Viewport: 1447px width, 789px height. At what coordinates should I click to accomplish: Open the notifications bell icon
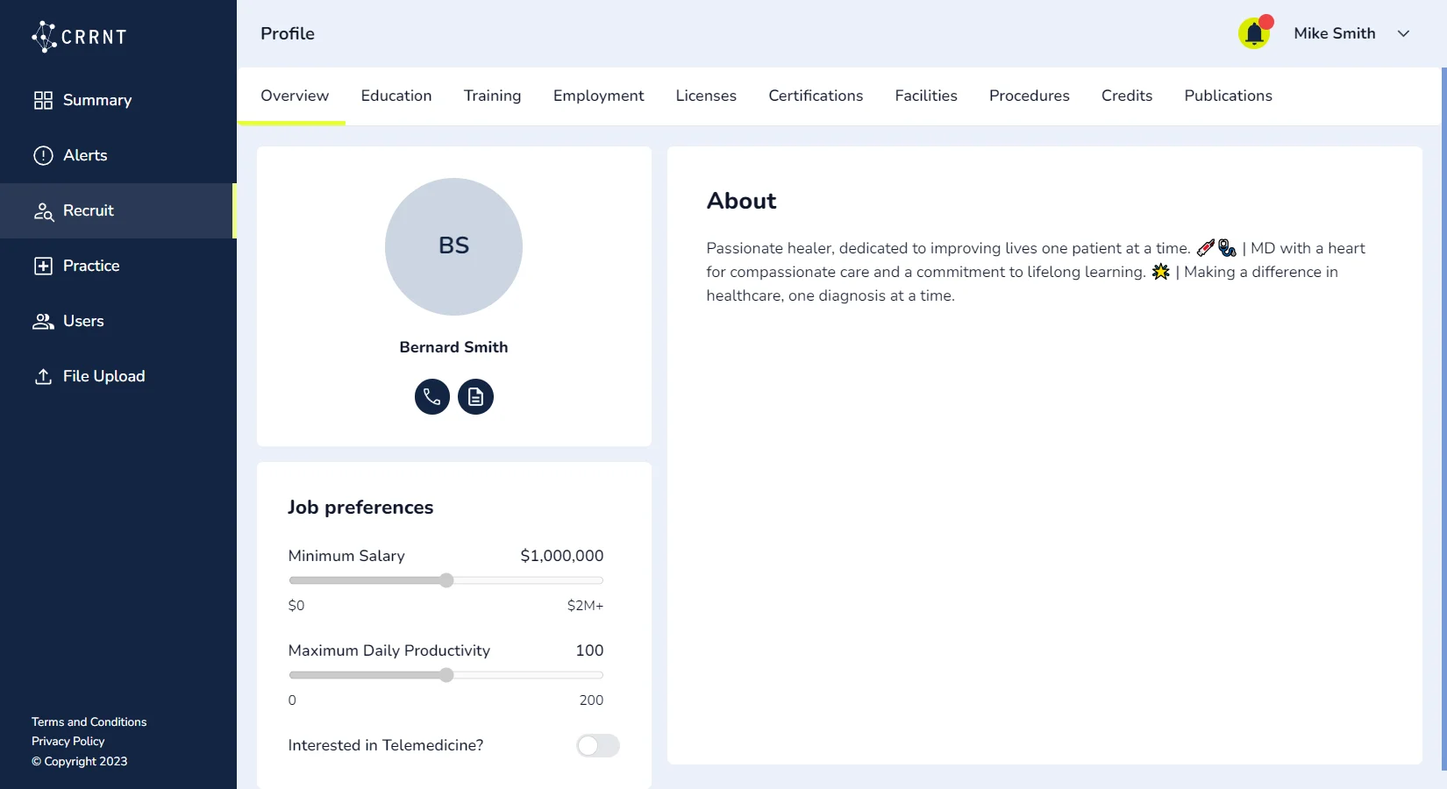[x=1254, y=34]
